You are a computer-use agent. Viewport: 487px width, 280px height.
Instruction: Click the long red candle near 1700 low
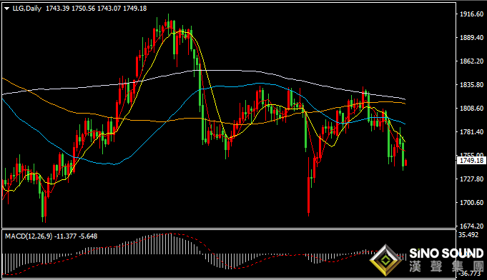(x=309, y=195)
